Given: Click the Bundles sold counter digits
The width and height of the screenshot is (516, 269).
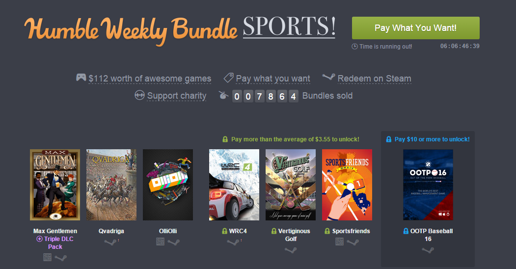Looking at the screenshot, I should 265,96.
